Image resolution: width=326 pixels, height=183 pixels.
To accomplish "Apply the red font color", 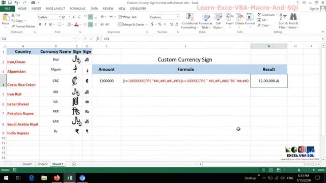I will pyautogui.click(x=76, y=24).
